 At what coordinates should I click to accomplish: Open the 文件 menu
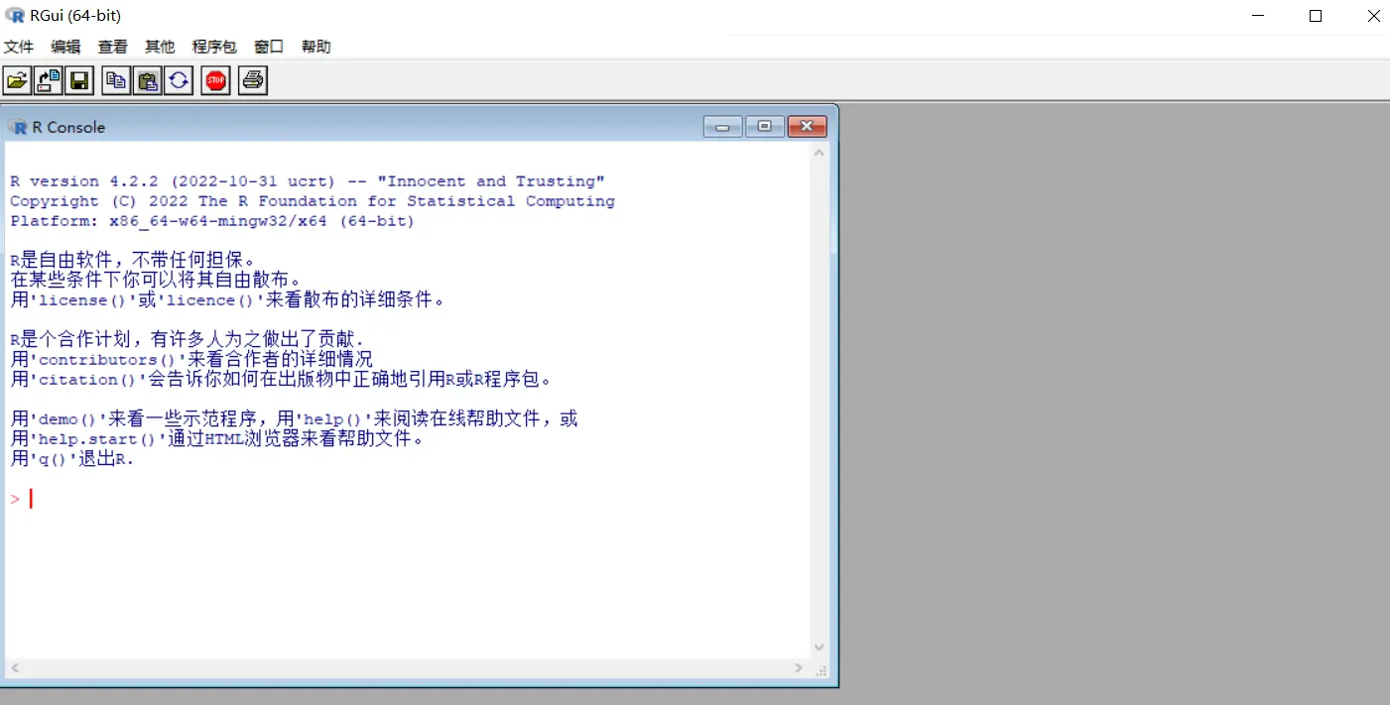(x=19, y=47)
